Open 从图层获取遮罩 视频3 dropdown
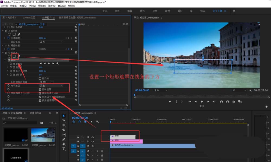 [46, 82]
